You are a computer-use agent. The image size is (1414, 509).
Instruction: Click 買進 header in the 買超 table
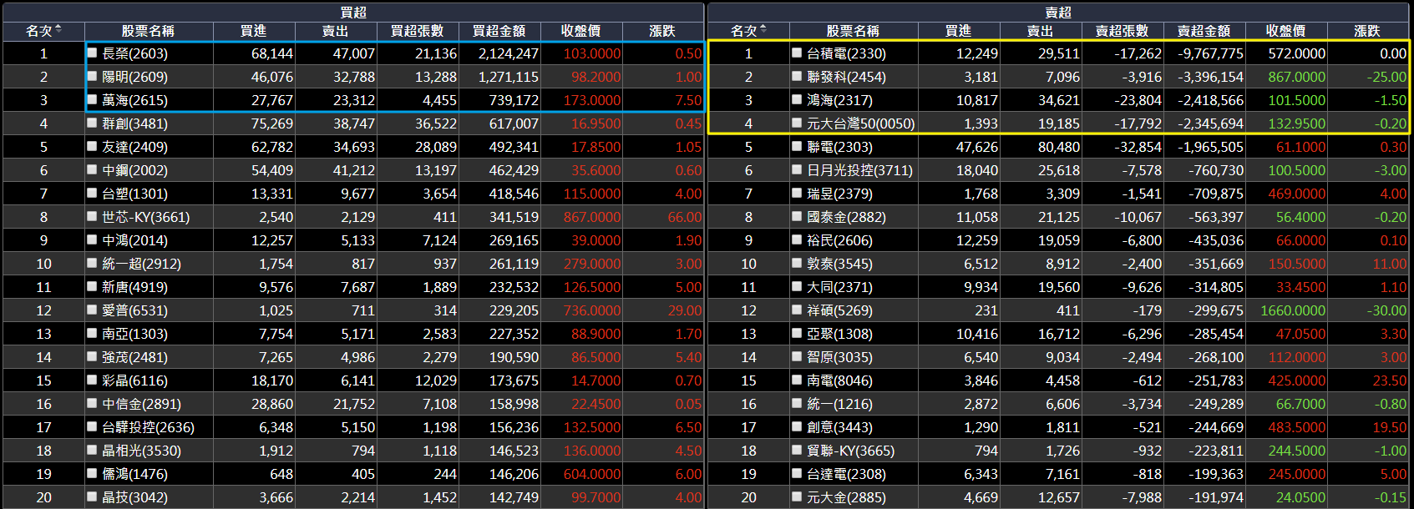[x=254, y=31]
